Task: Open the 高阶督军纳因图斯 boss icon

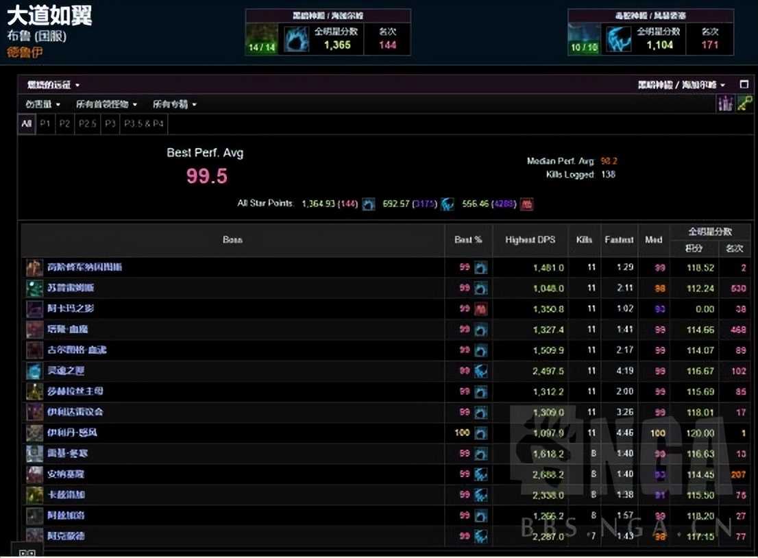Action: [34, 268]
